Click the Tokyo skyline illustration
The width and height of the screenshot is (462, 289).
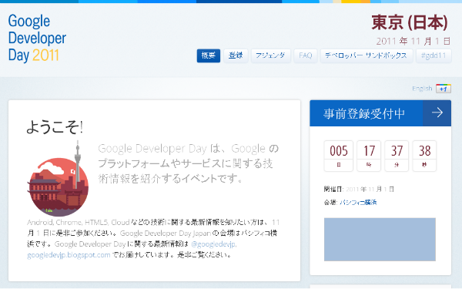point(58,179)
